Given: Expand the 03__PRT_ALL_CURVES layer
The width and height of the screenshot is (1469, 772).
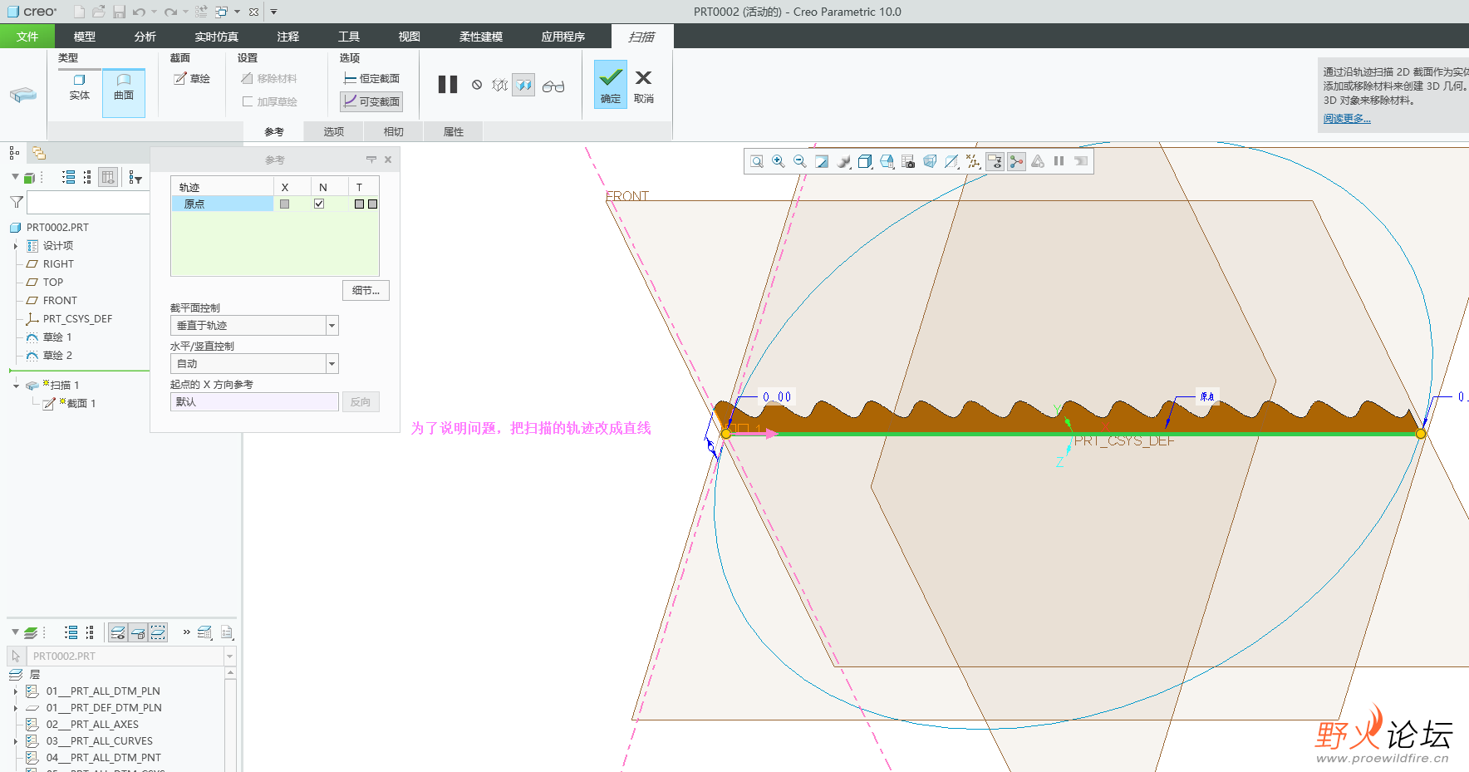Looking at the screenshot, I should click(x=16, y=741).
